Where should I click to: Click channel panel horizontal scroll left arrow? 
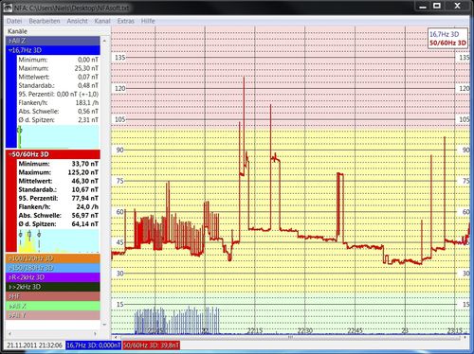click(9, 333)
